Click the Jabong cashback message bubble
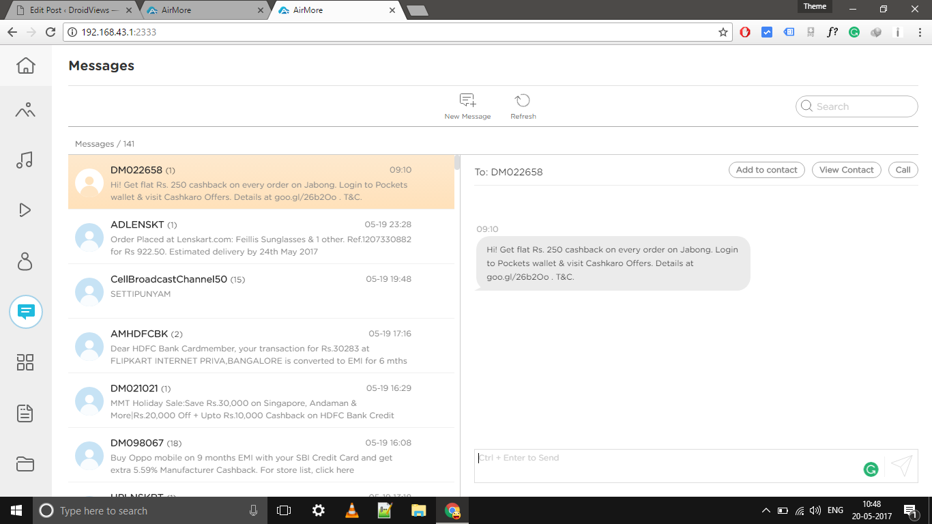 point(613,263)
